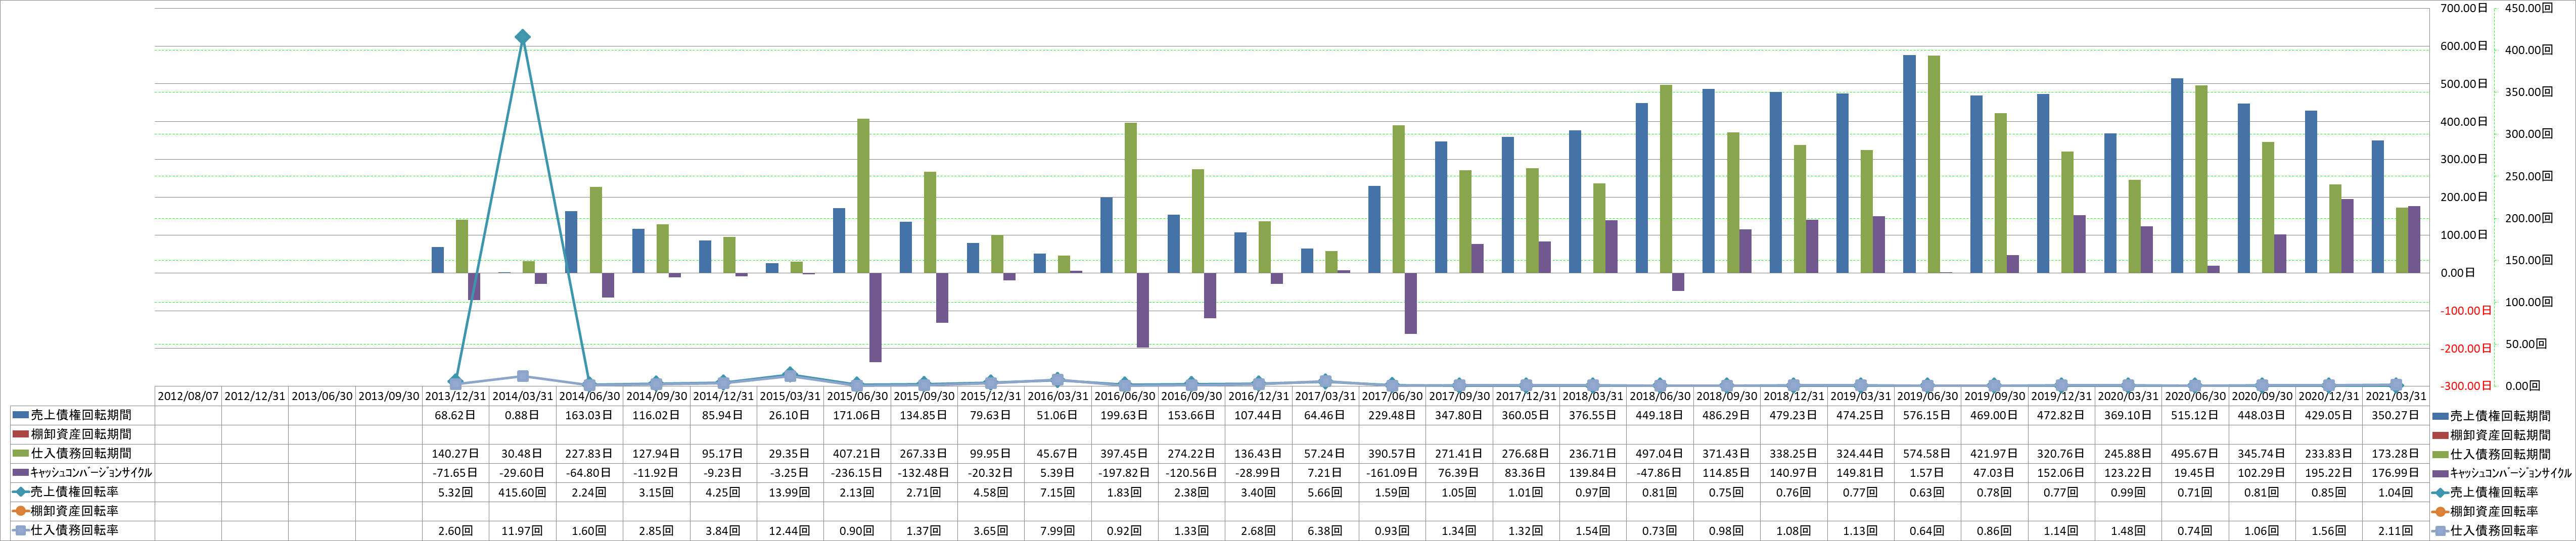Click the cell showing 5.39日
2576x541 pixels.
point(1058,473)
